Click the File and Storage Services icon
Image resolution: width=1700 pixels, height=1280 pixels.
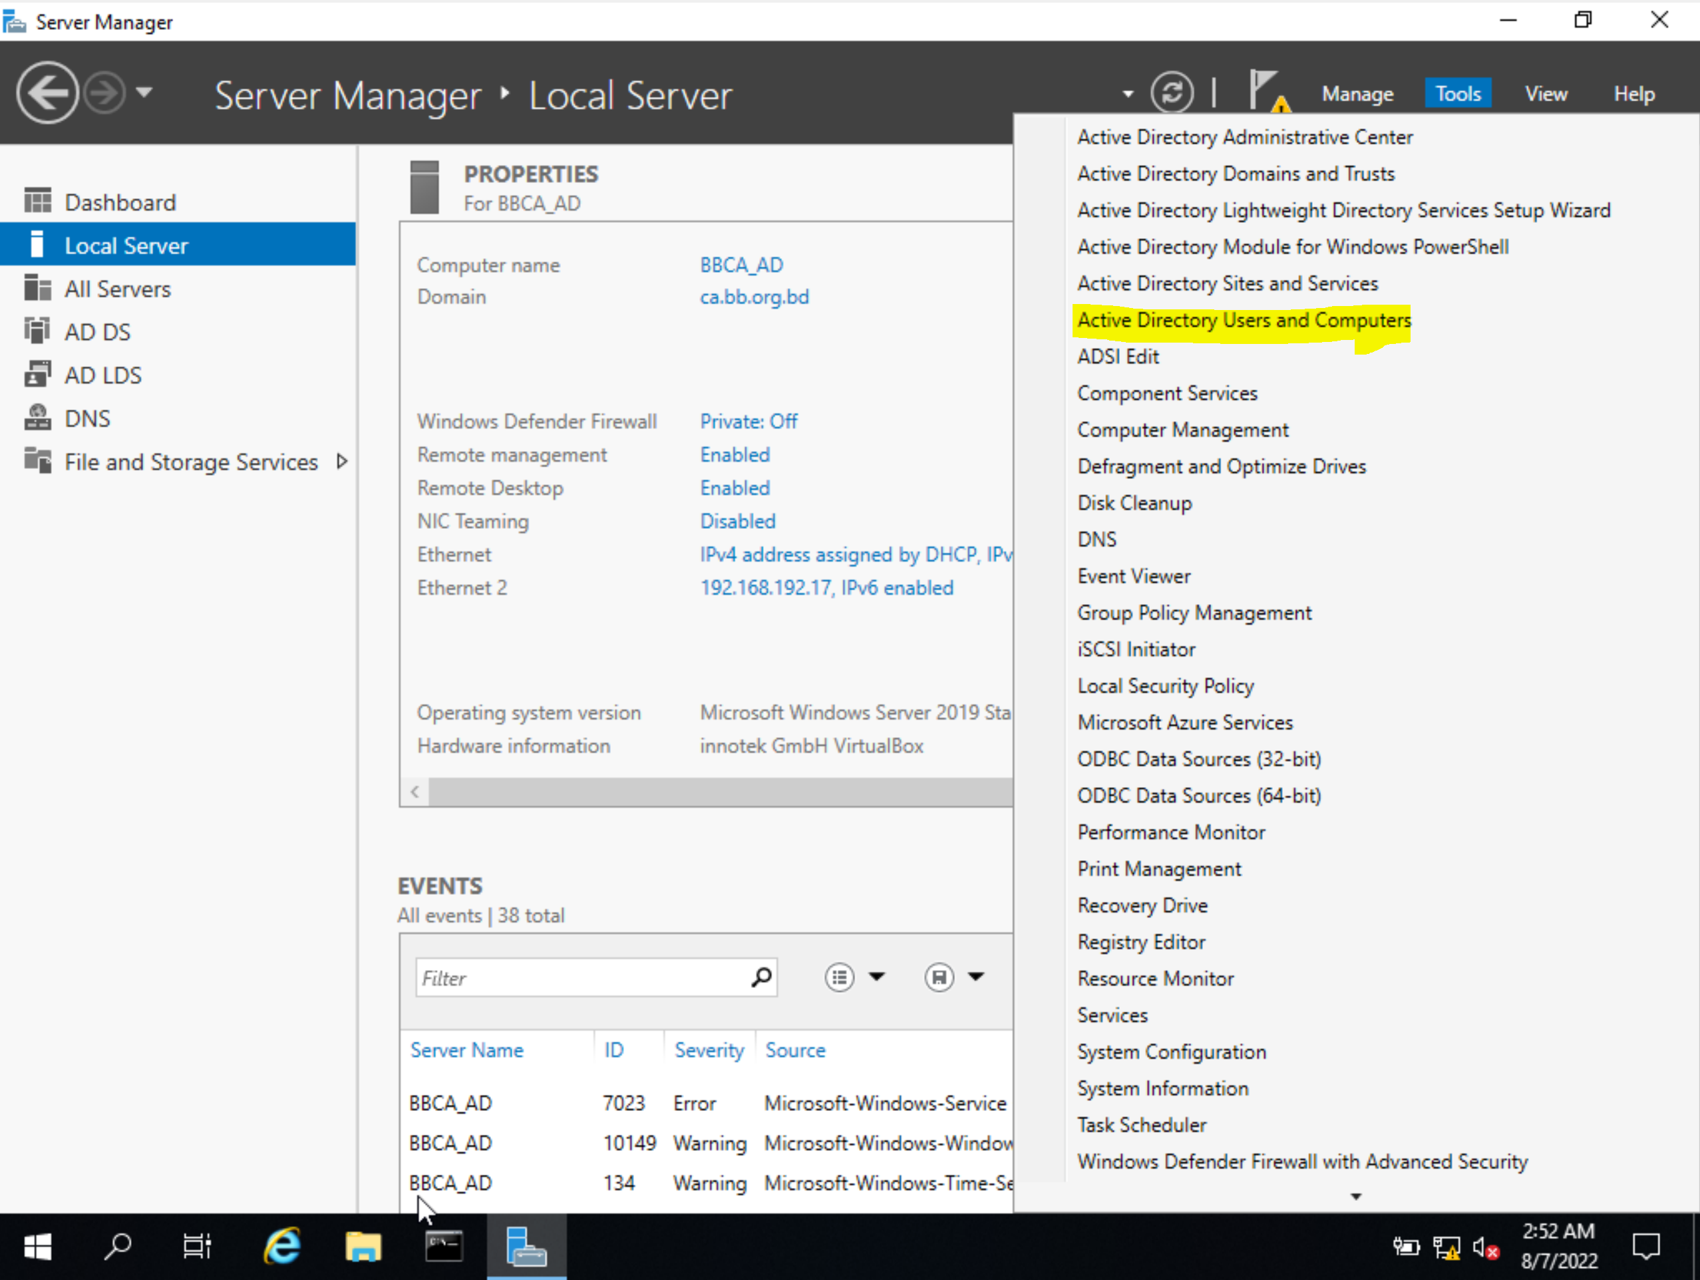[x=37, y=460]
